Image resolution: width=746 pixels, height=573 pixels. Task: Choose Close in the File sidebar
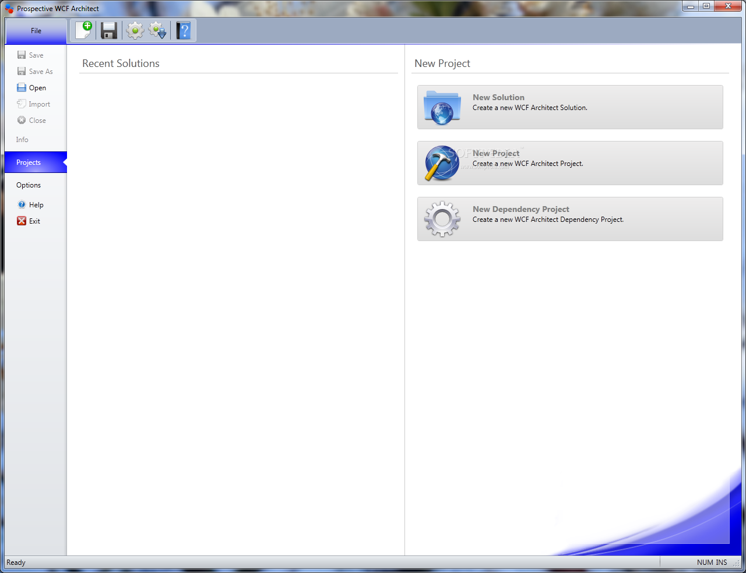pos(31,121)
